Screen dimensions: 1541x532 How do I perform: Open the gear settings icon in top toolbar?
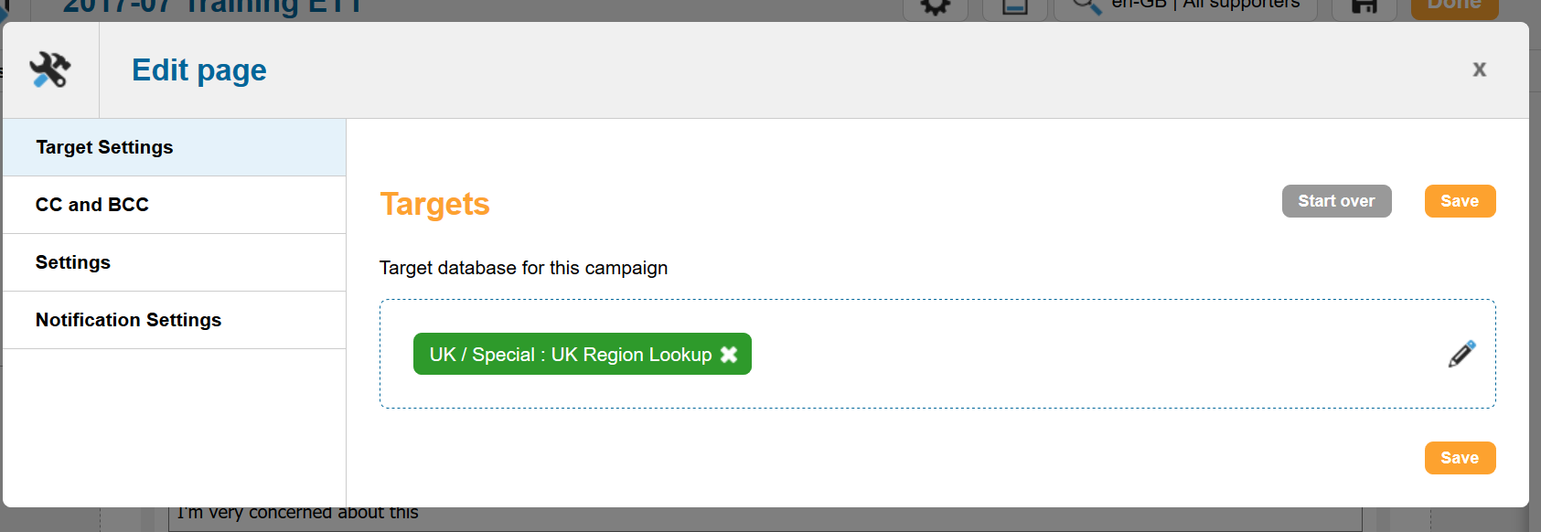(935, 7)
